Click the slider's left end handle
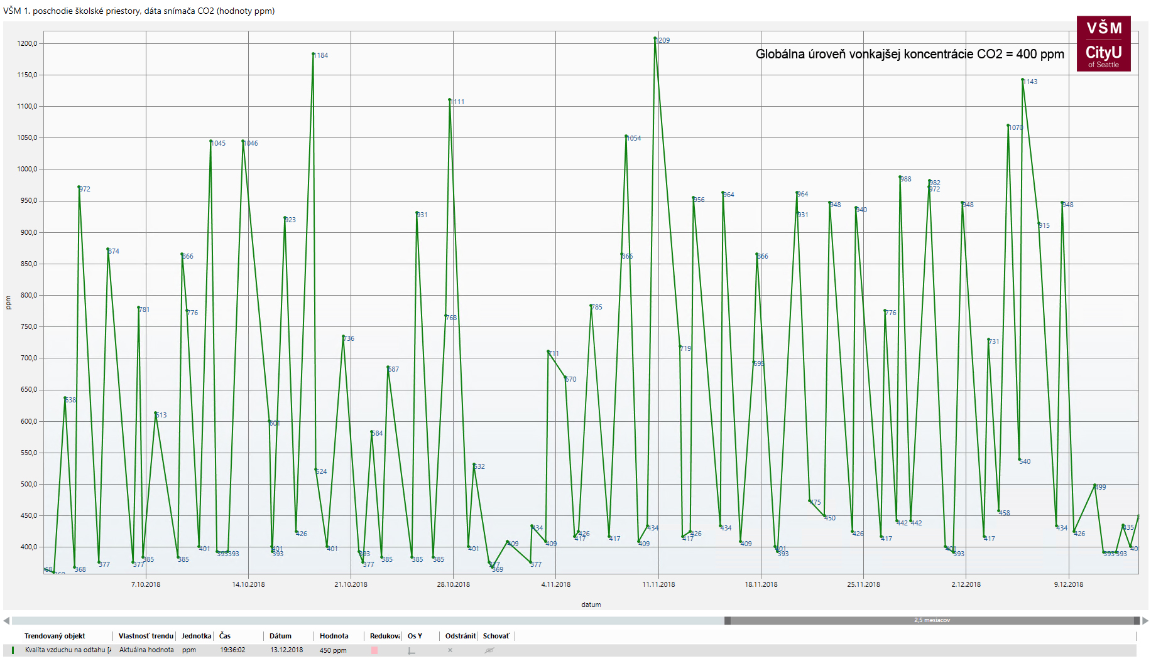 point(728,621)
